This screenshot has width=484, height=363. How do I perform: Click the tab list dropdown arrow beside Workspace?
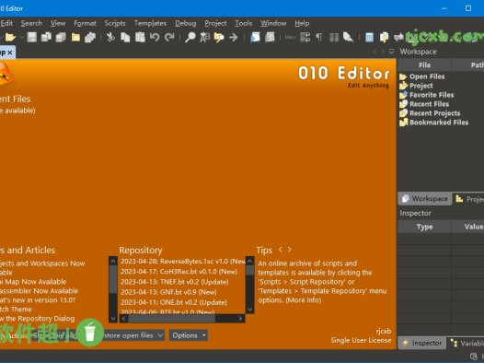(391, 52)
